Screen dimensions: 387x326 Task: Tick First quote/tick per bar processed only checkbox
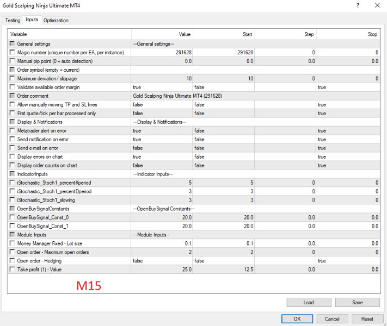12,113
